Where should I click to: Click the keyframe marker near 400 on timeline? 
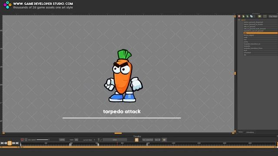(x=70, y=144)
